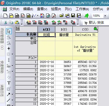Click cell value 36651
The height and width of the screenshot is (106, 109).
tap(64, 62)
